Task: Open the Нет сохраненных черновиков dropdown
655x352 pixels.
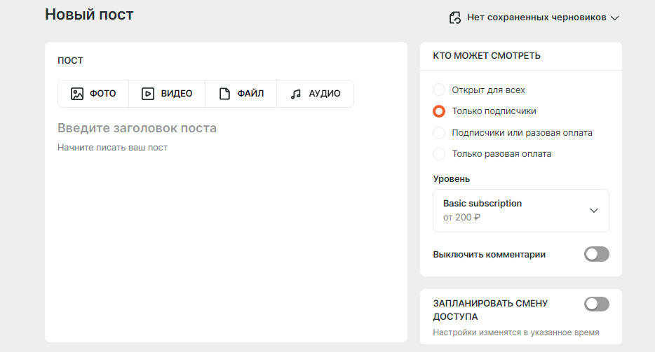Action: click(534, 17)
